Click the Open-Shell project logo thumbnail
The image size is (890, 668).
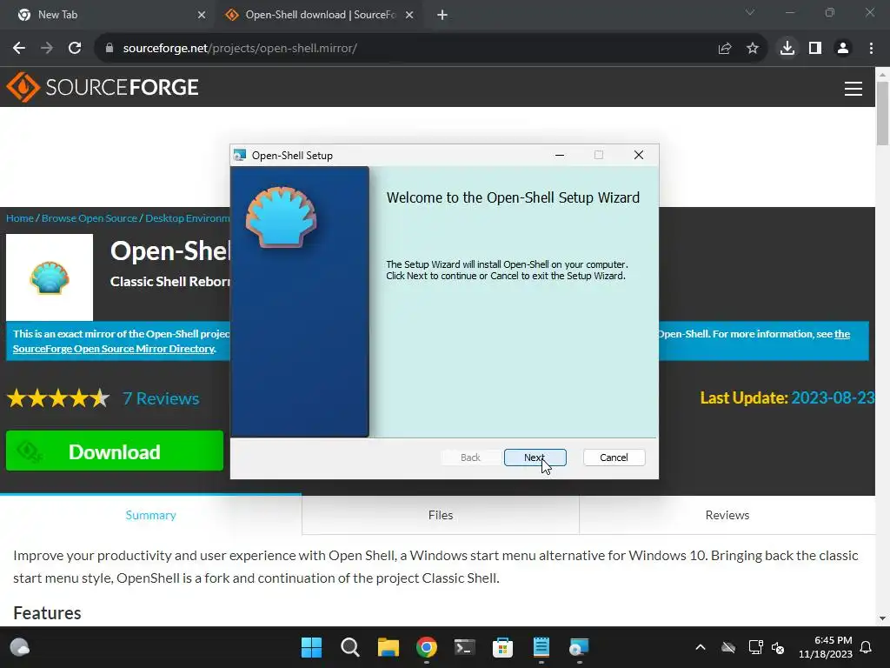(x=50, y=277)
